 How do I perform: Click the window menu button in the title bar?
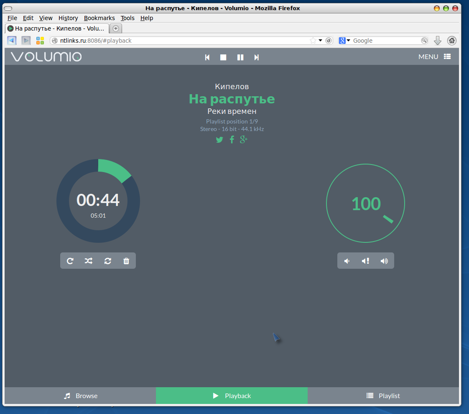8,8
